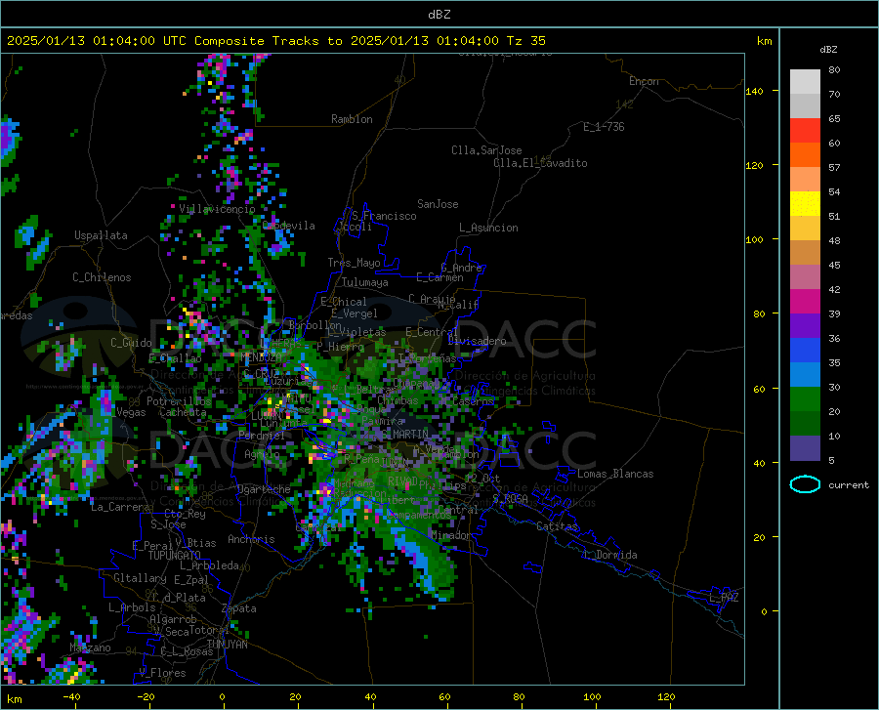Click the 'S_Francisco' map label
879x710 pixels.
[x=384, y=216]
